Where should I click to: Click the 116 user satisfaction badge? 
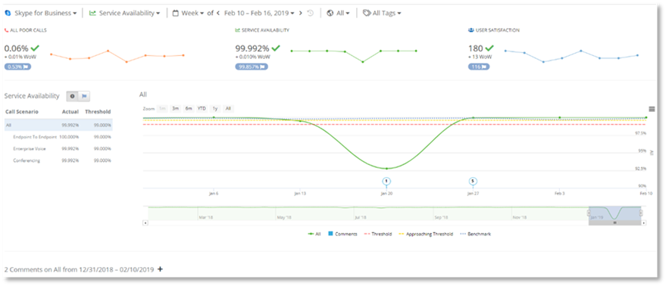(479, 67)
